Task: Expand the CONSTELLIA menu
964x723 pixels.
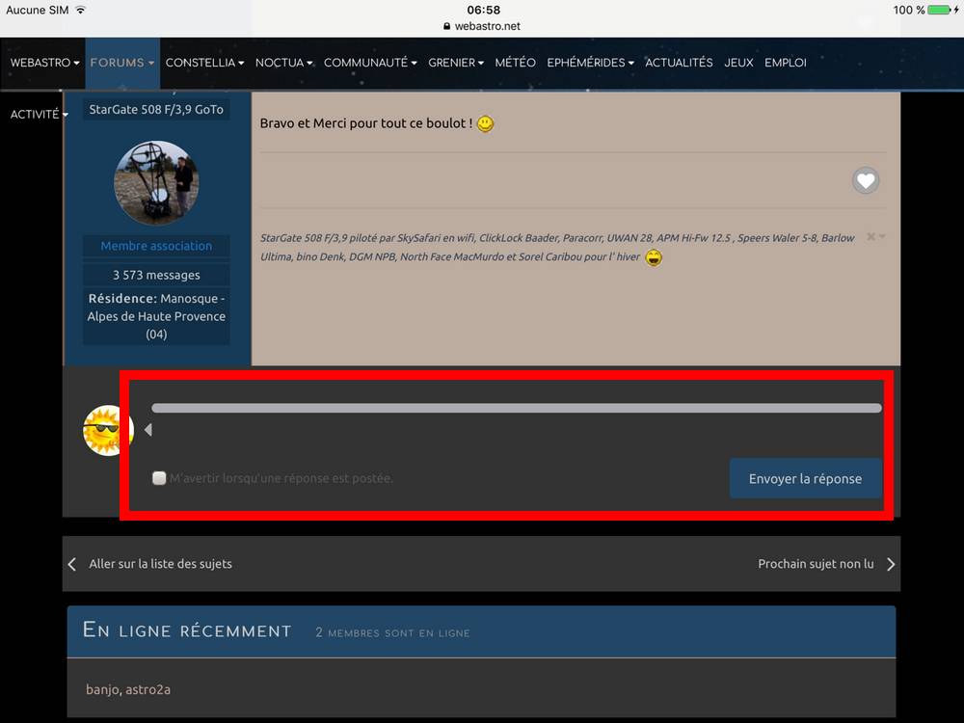Action: pyautogui.click(x=204, y=63)
